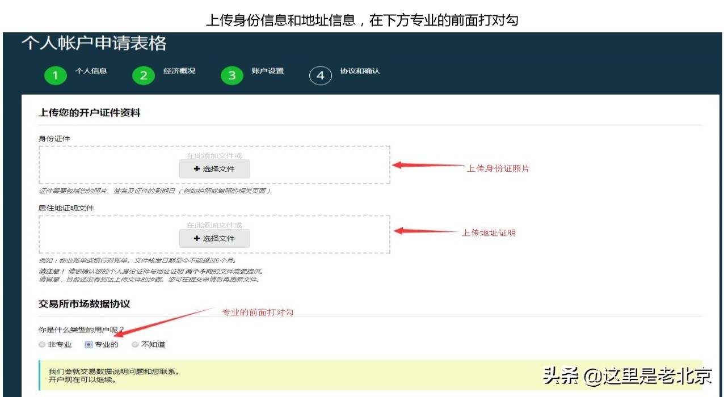Click the white step 4 circle for 协议和确认
Image resolution: width=724 pixels, height=397 pixels.
click(x=320, y=75)
